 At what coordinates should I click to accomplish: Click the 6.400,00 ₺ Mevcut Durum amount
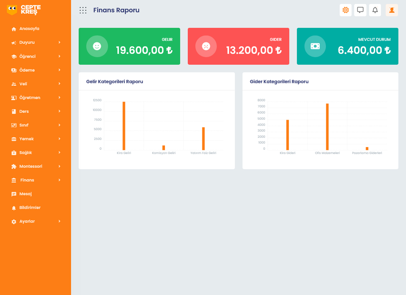click(x=364, y=50)
